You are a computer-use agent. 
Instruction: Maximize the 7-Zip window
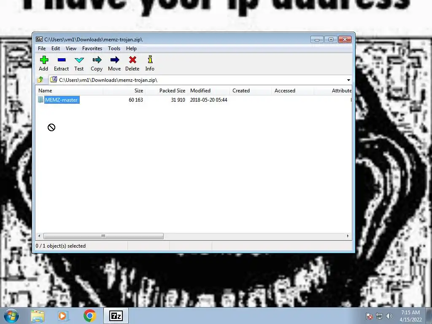tap(331, 40)
